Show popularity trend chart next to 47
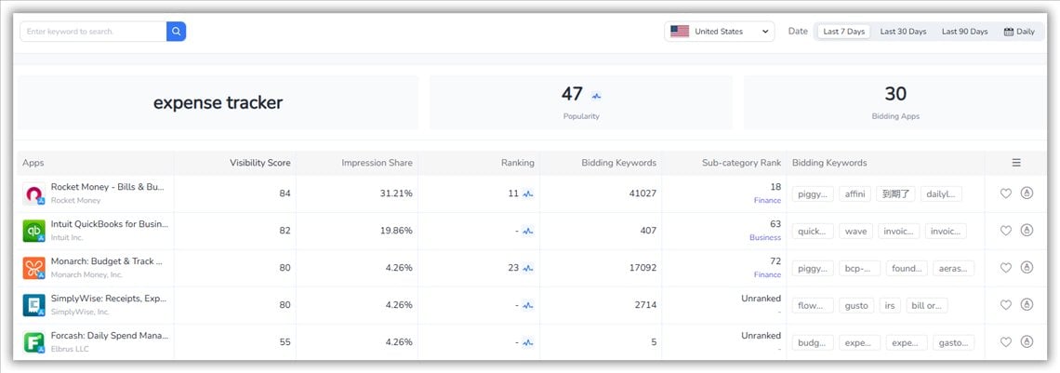Image resolution: width=1060 pixels, height=373 pixels. (x=596, y=95)
